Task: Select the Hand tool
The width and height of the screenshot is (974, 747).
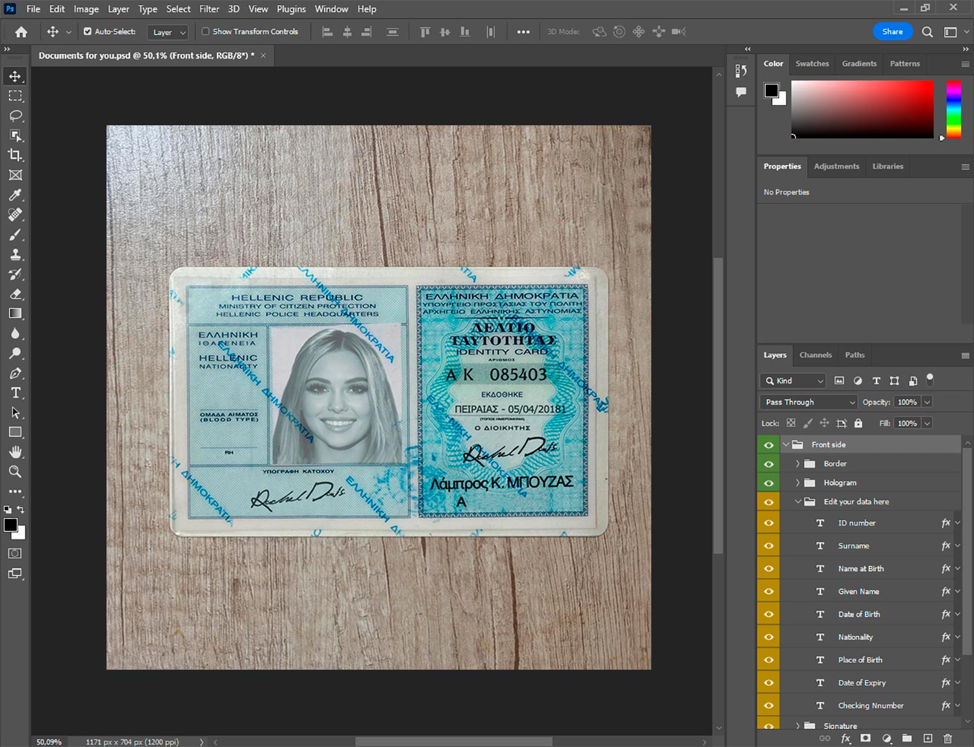Action: click(16, 452)
